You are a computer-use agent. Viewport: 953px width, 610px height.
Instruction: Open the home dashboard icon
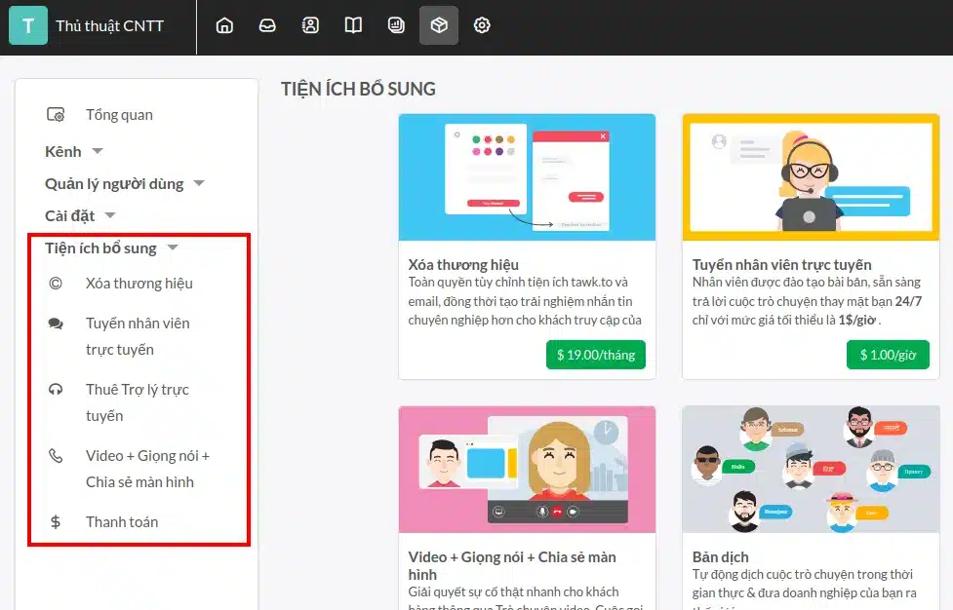point(224,25)
